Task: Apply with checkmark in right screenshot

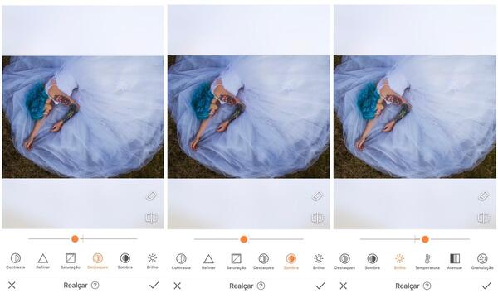Action: coord(486,286)
